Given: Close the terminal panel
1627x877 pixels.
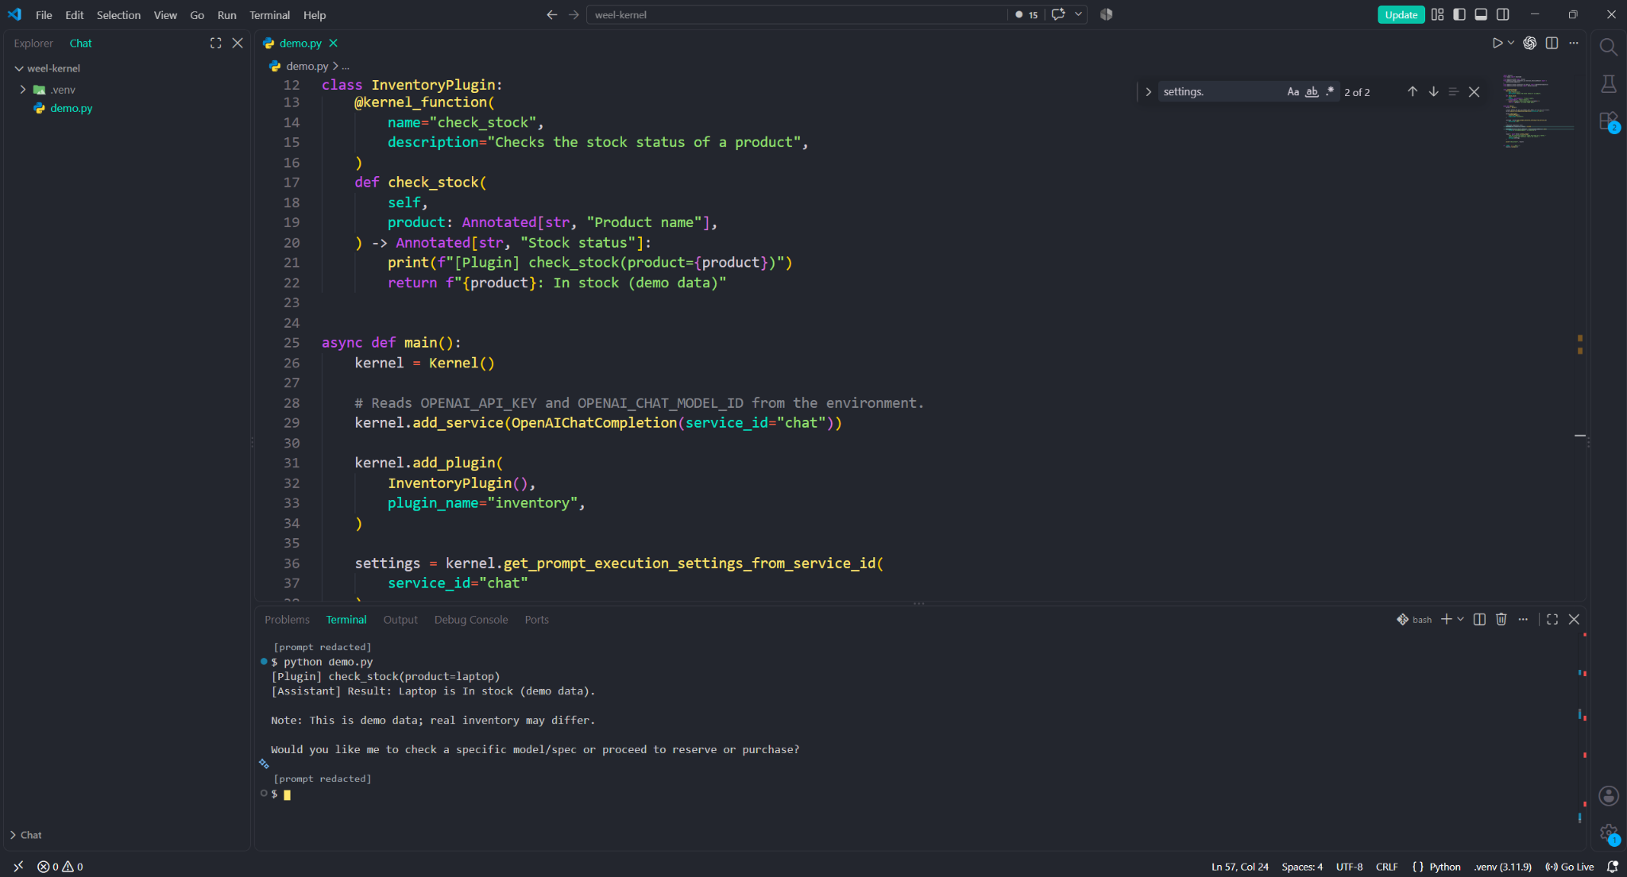Looking at the screenshot, I should (1574, 619).
